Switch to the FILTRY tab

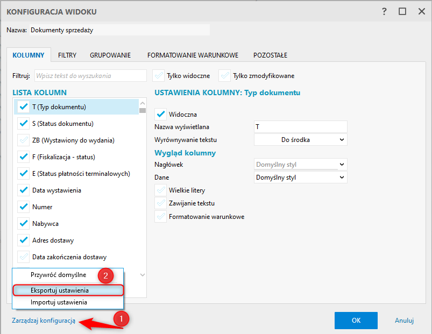(x=67, y=55)
